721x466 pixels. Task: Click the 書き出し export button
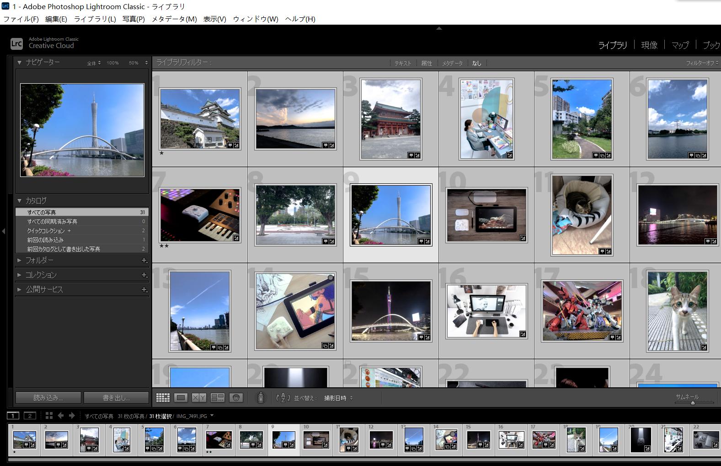point(116,397)
